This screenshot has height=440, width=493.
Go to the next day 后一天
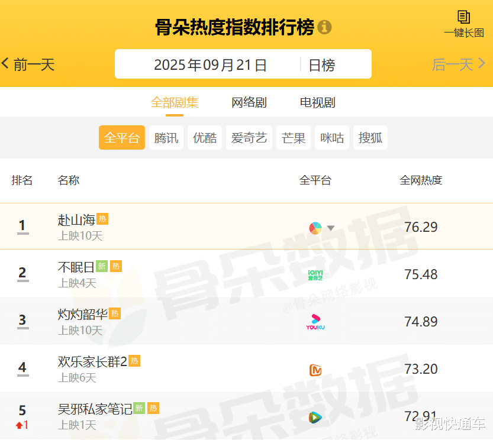[459, 64]
